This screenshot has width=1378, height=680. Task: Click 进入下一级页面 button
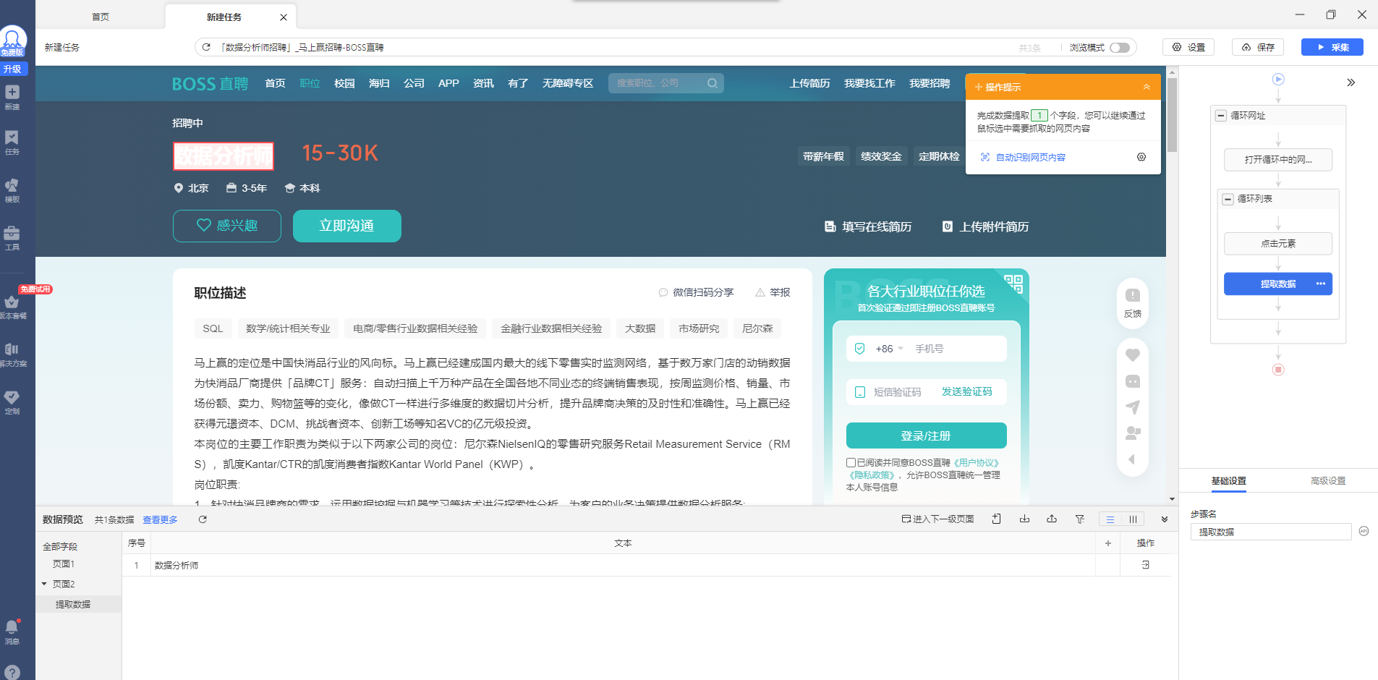(938, 519)
